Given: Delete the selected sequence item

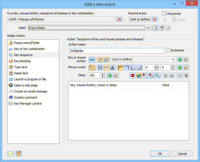Looking at the screenshot, I should [180, 76].
